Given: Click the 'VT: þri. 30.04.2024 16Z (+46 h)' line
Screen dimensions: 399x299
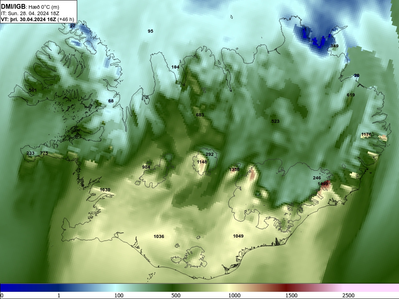Looking at the screenshot, I should pos(38,20).
